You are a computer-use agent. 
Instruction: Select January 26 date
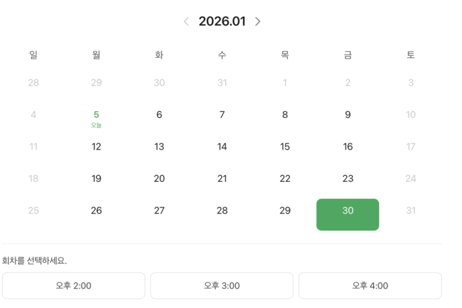tap(96, 211)
